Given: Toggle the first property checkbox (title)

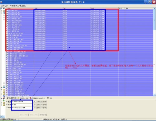Looking at the screenshot, I should (x=7, y=101).
